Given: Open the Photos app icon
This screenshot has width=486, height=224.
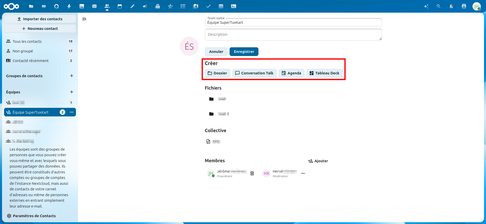Looking at the screenshot, I should click(82, 6).
